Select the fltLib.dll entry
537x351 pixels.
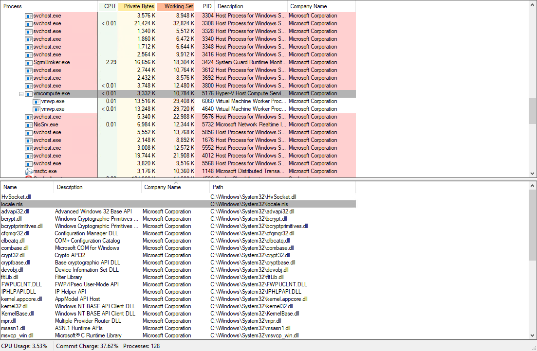[x=178, y=277]
